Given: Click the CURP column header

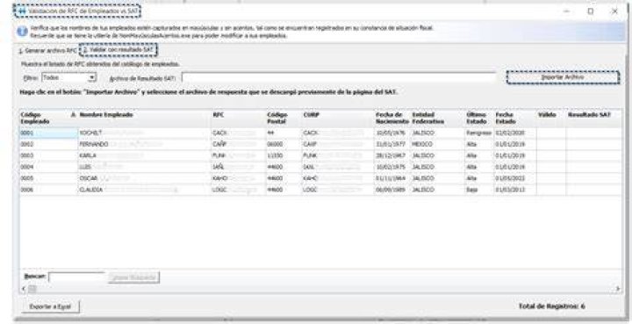Looking at the screenshot, I should pyautogui.click(x=338, y=118).
